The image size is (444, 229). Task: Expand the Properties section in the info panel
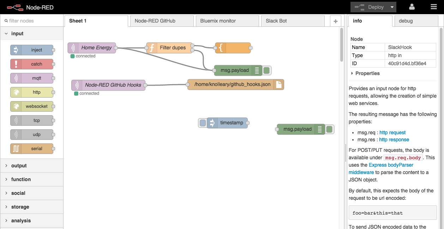coord(366,73)
